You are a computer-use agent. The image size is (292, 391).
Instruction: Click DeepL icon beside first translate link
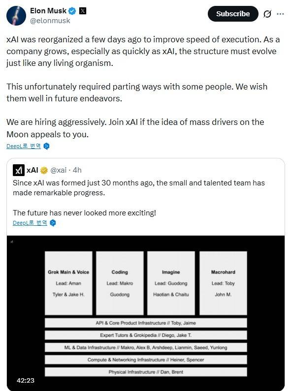click(x=46, y=146)
